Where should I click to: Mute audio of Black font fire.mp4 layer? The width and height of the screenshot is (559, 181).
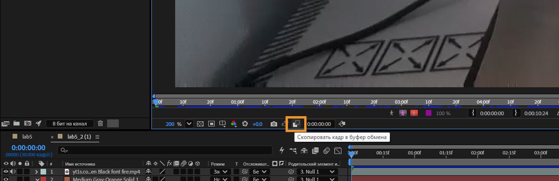(x=13, y=172)
